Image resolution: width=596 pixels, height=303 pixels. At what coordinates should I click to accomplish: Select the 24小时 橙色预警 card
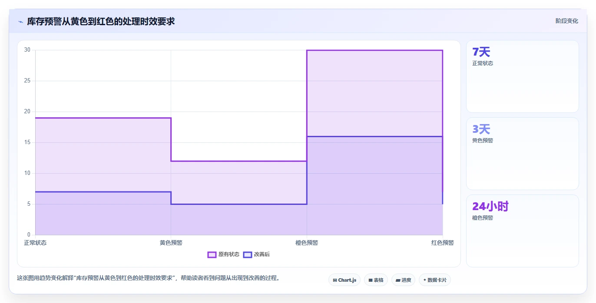pyautogui.click(x=522, y=231)
